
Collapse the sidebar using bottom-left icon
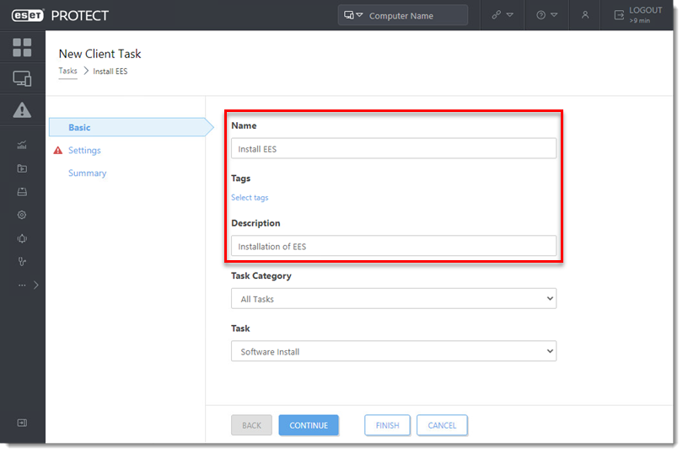[x=22, y=423]
